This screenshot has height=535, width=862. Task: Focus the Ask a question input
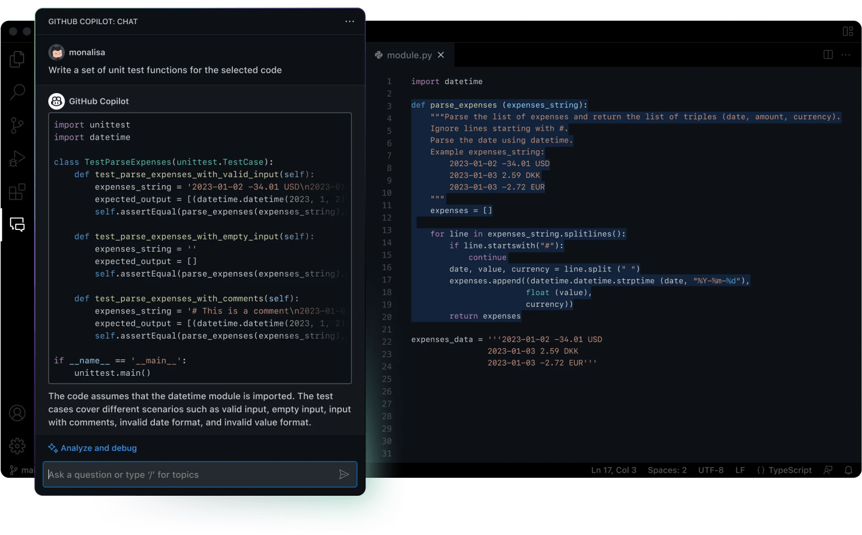pos(191,474)
